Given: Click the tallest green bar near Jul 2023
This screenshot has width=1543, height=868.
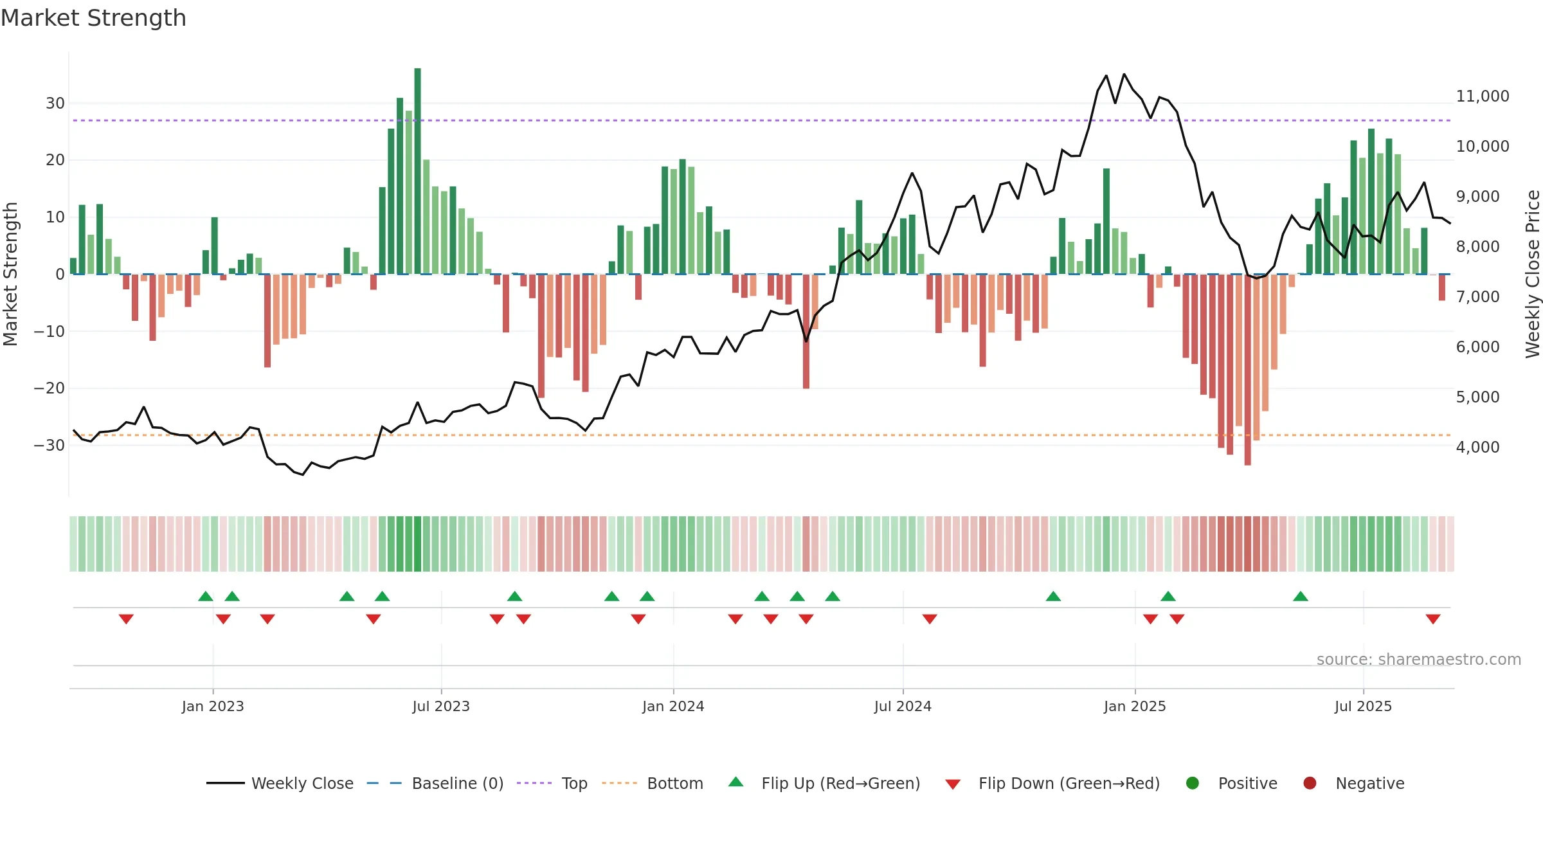Looking at the screenshot, I should (x=417, y=171).
